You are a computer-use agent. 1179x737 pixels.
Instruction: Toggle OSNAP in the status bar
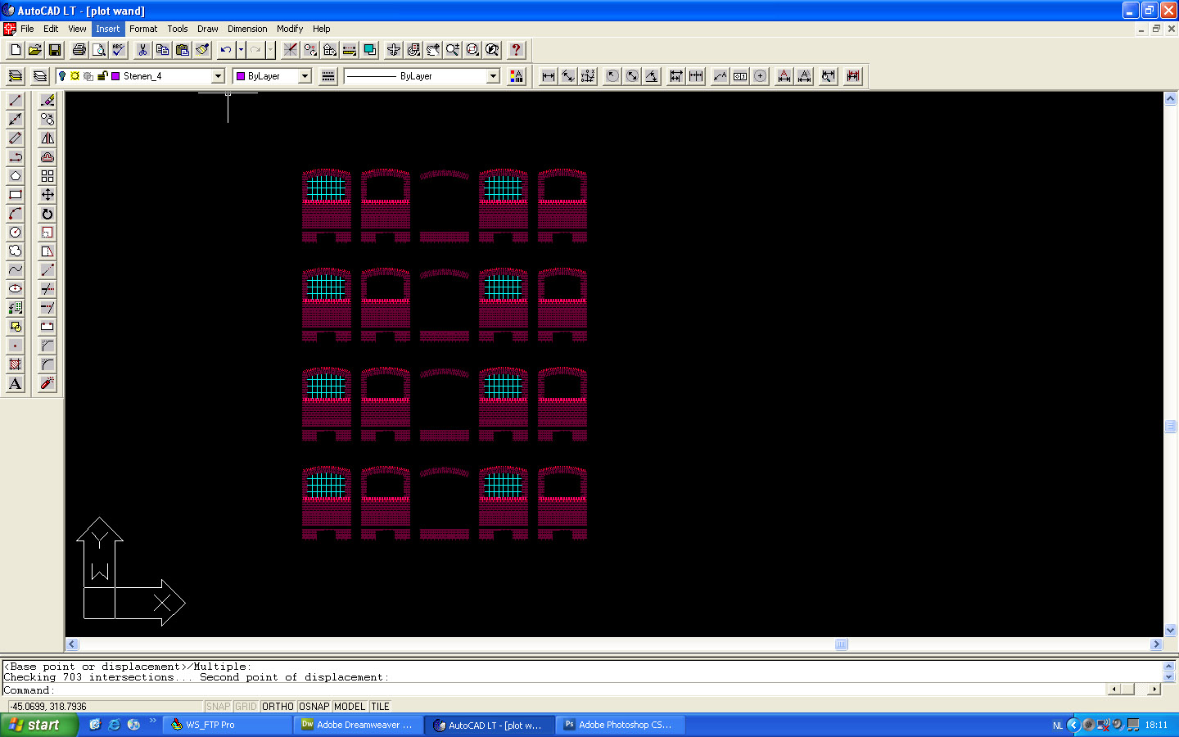pos(314,706)
